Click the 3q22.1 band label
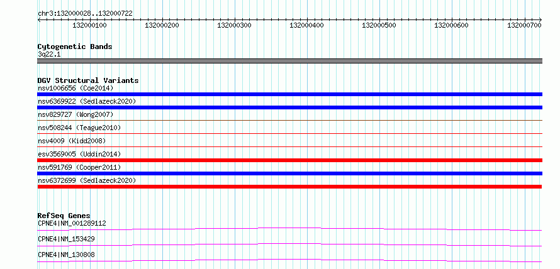Viewport: 560px width, 269px height. click(x=49, y=54)
